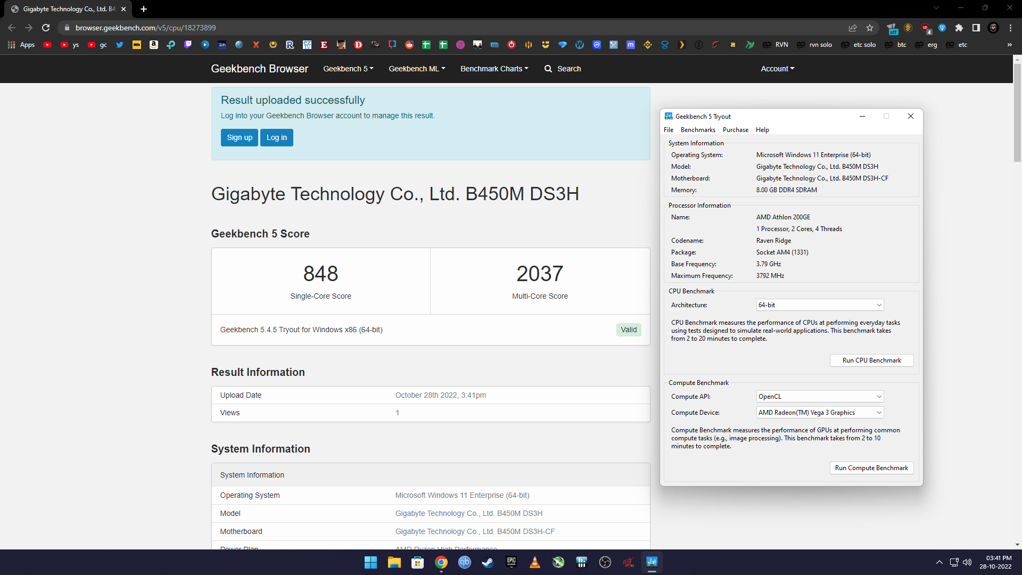The image size is (1022, 575).
Task: Click the Windows Start button
Action: point(371,562)
